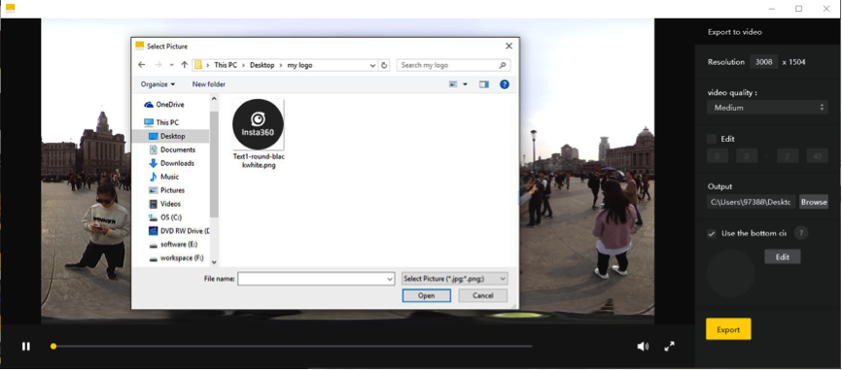Go up one folder level

point(184,65)
